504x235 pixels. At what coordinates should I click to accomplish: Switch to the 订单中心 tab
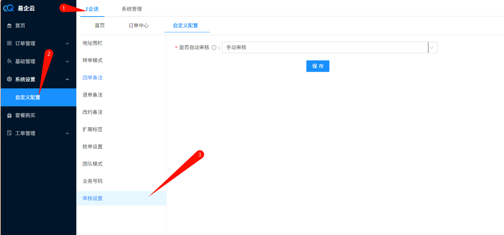[x=139, y=26]
